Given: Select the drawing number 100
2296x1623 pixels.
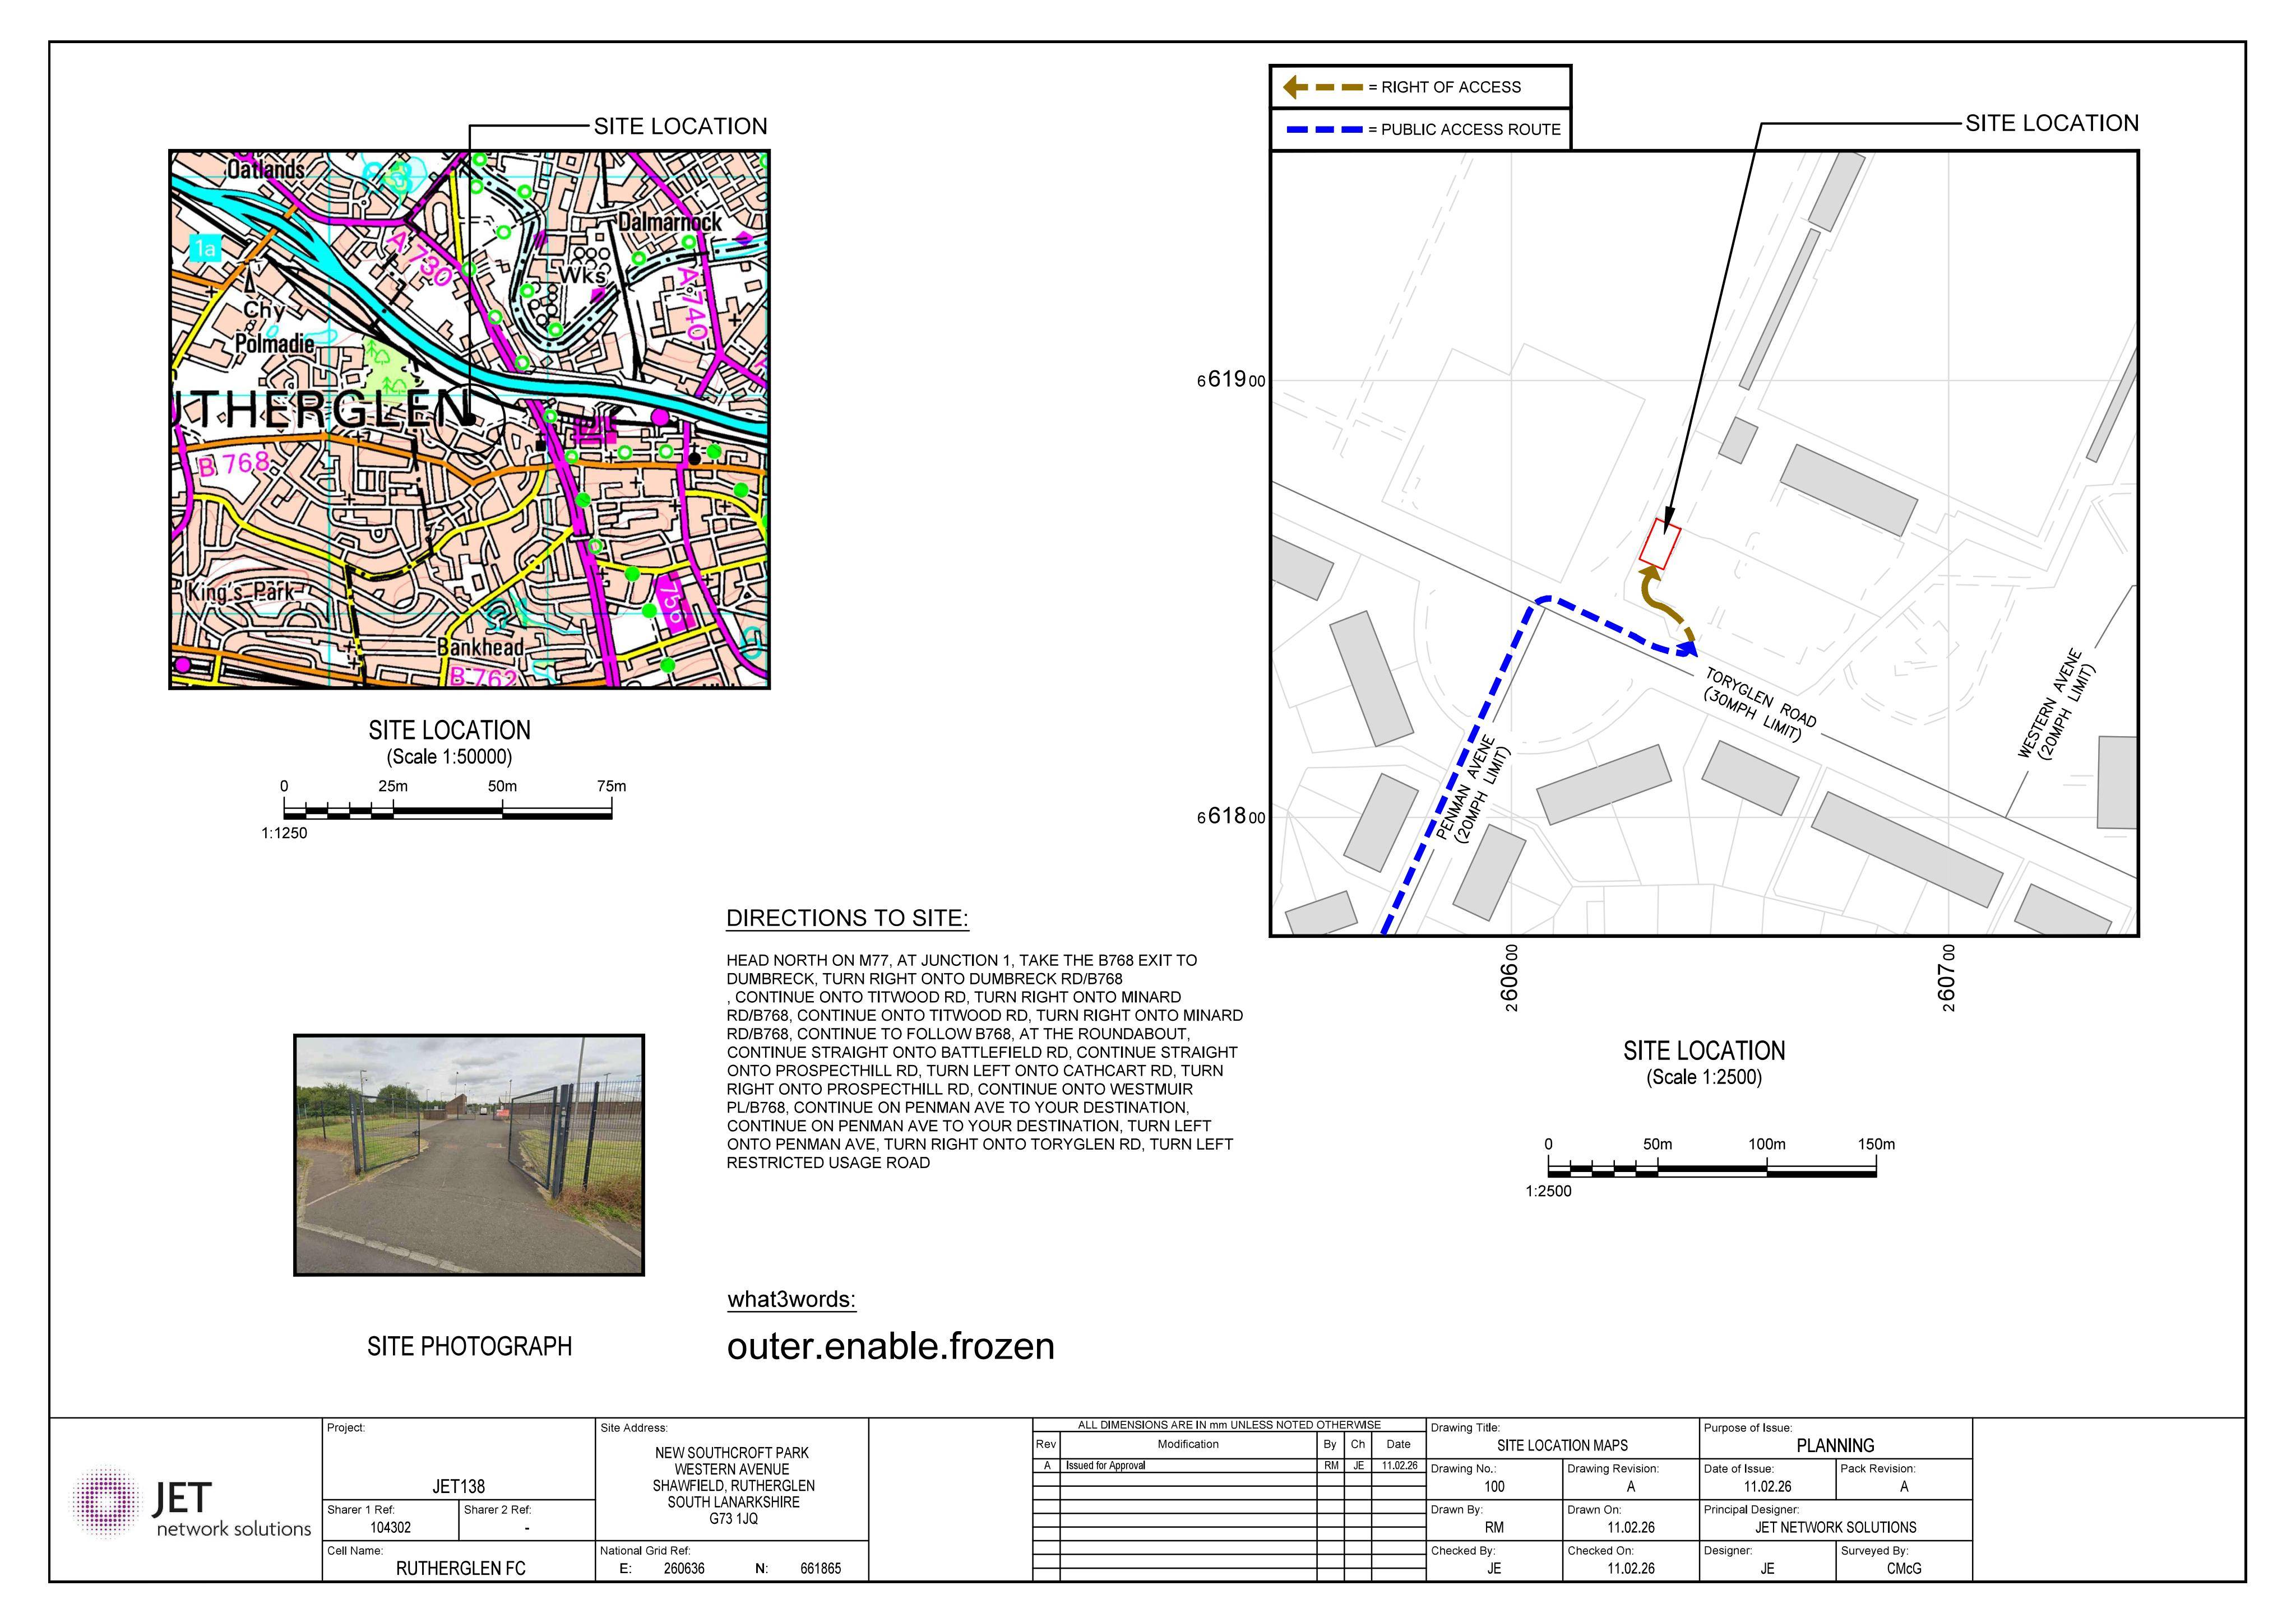Looking at the screenshot, I should (x=1494, y=1487).
